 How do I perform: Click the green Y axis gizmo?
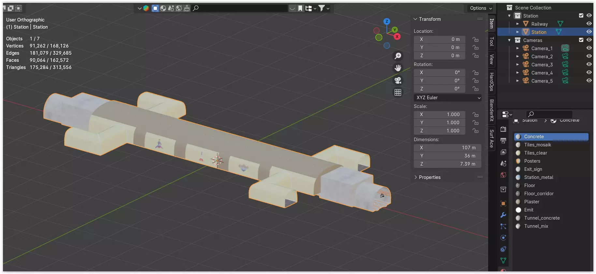395,30
